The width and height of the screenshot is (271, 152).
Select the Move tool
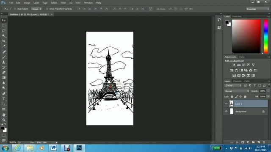(4, 20)
